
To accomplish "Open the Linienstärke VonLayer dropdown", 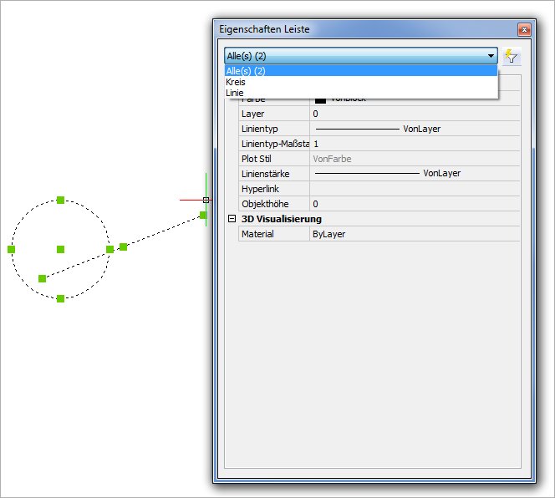I will coord(414,174).
